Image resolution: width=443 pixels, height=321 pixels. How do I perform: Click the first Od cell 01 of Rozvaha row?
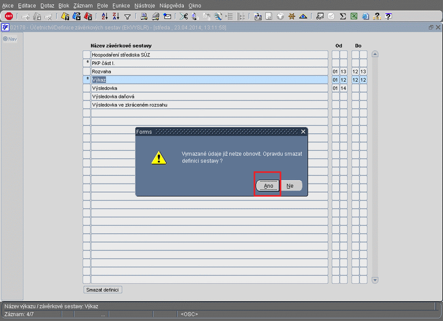click(x=336, y=72)
